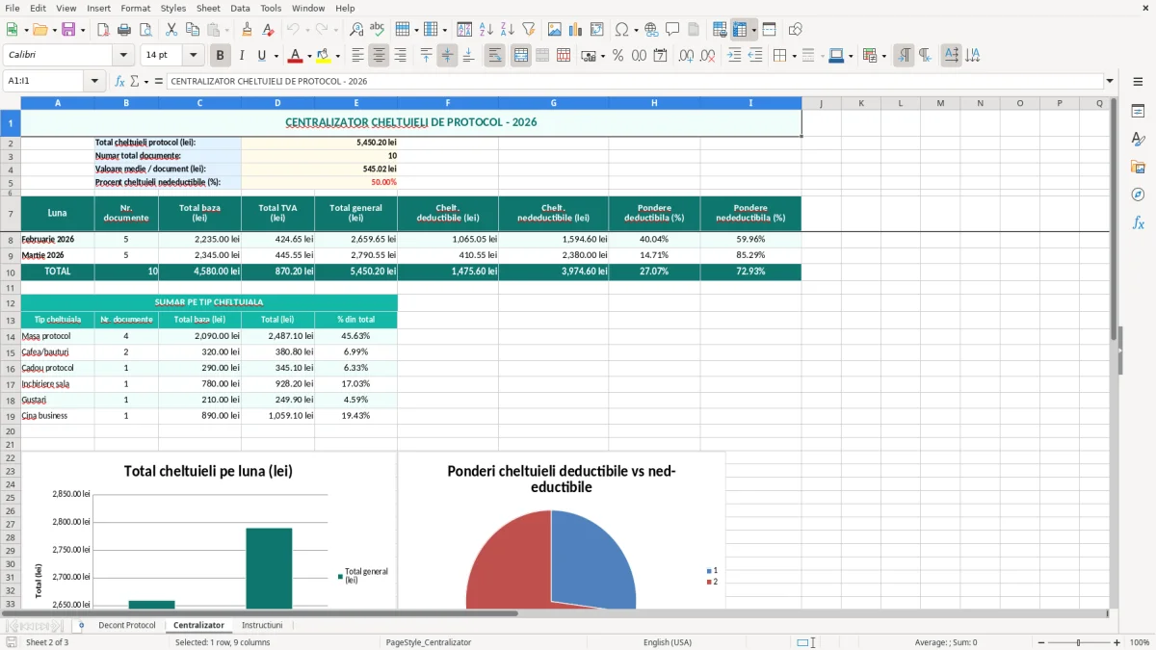Click the Export as PDF icon
1156x650 pixels.
coord(103,30)
